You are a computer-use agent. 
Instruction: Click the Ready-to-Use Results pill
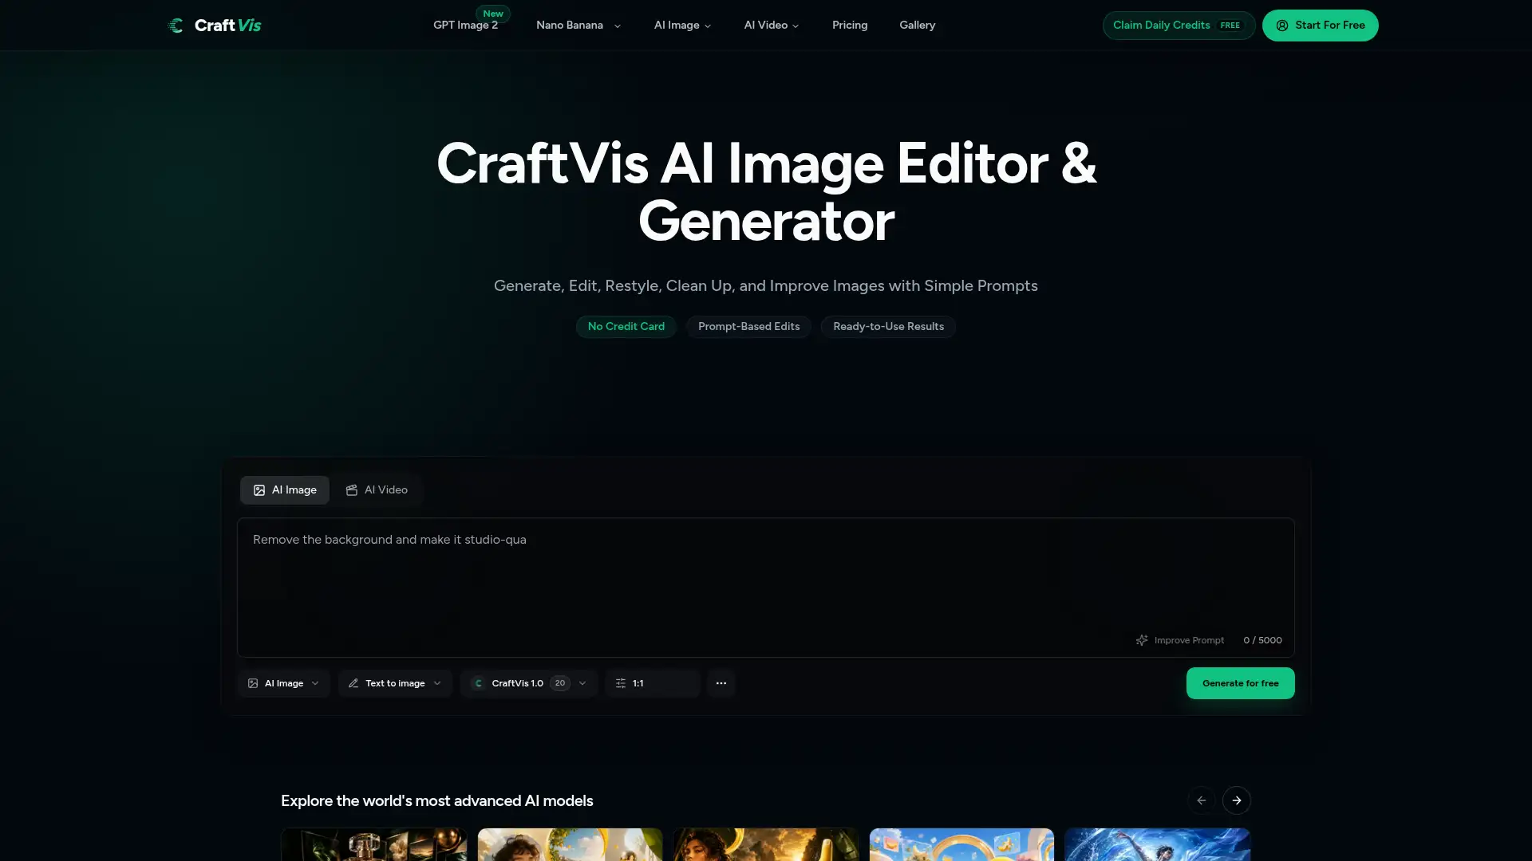pos(888,327)
